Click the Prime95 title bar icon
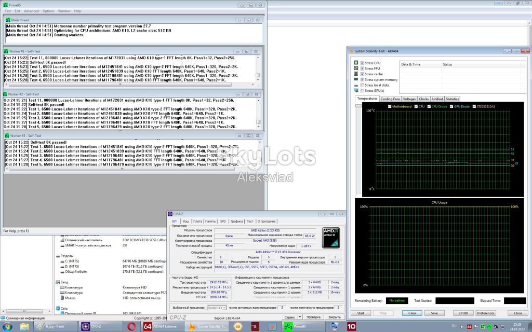 tap(5, 5)
